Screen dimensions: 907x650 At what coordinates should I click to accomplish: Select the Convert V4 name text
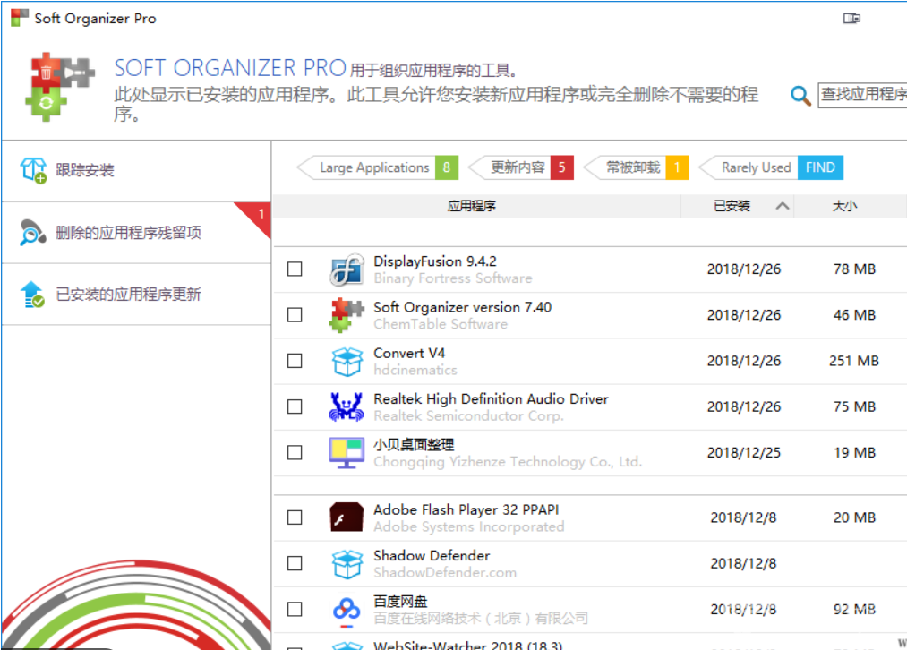click(x=409, y=353)
